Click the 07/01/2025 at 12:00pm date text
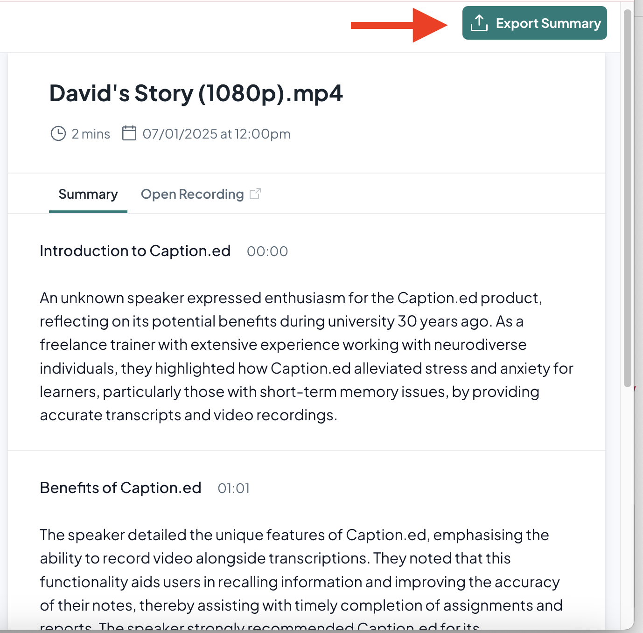Image resolution: width=643 pixels, height=633 pixels. point(217,134)
